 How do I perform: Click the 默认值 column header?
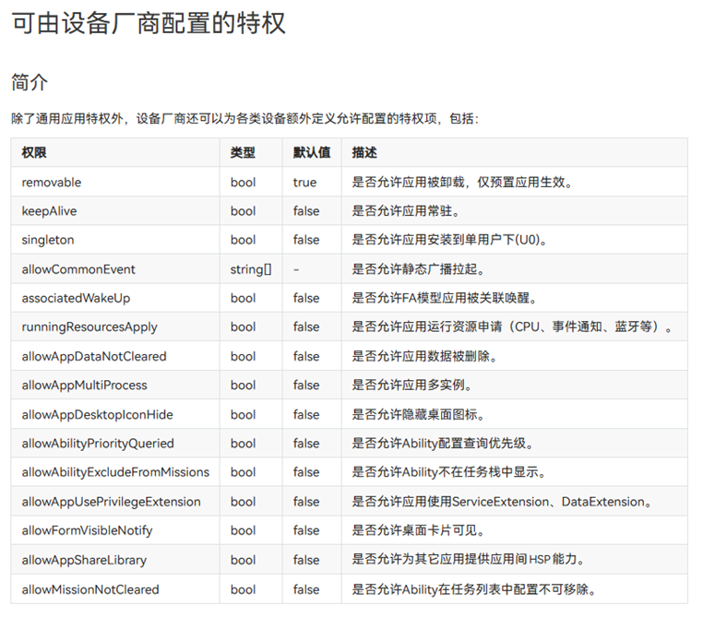[312, 152]
